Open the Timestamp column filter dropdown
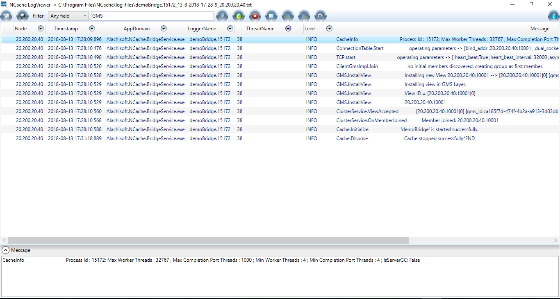Viewport: 560px width, 299px height. pyautogui.click(x=92, y=29)
